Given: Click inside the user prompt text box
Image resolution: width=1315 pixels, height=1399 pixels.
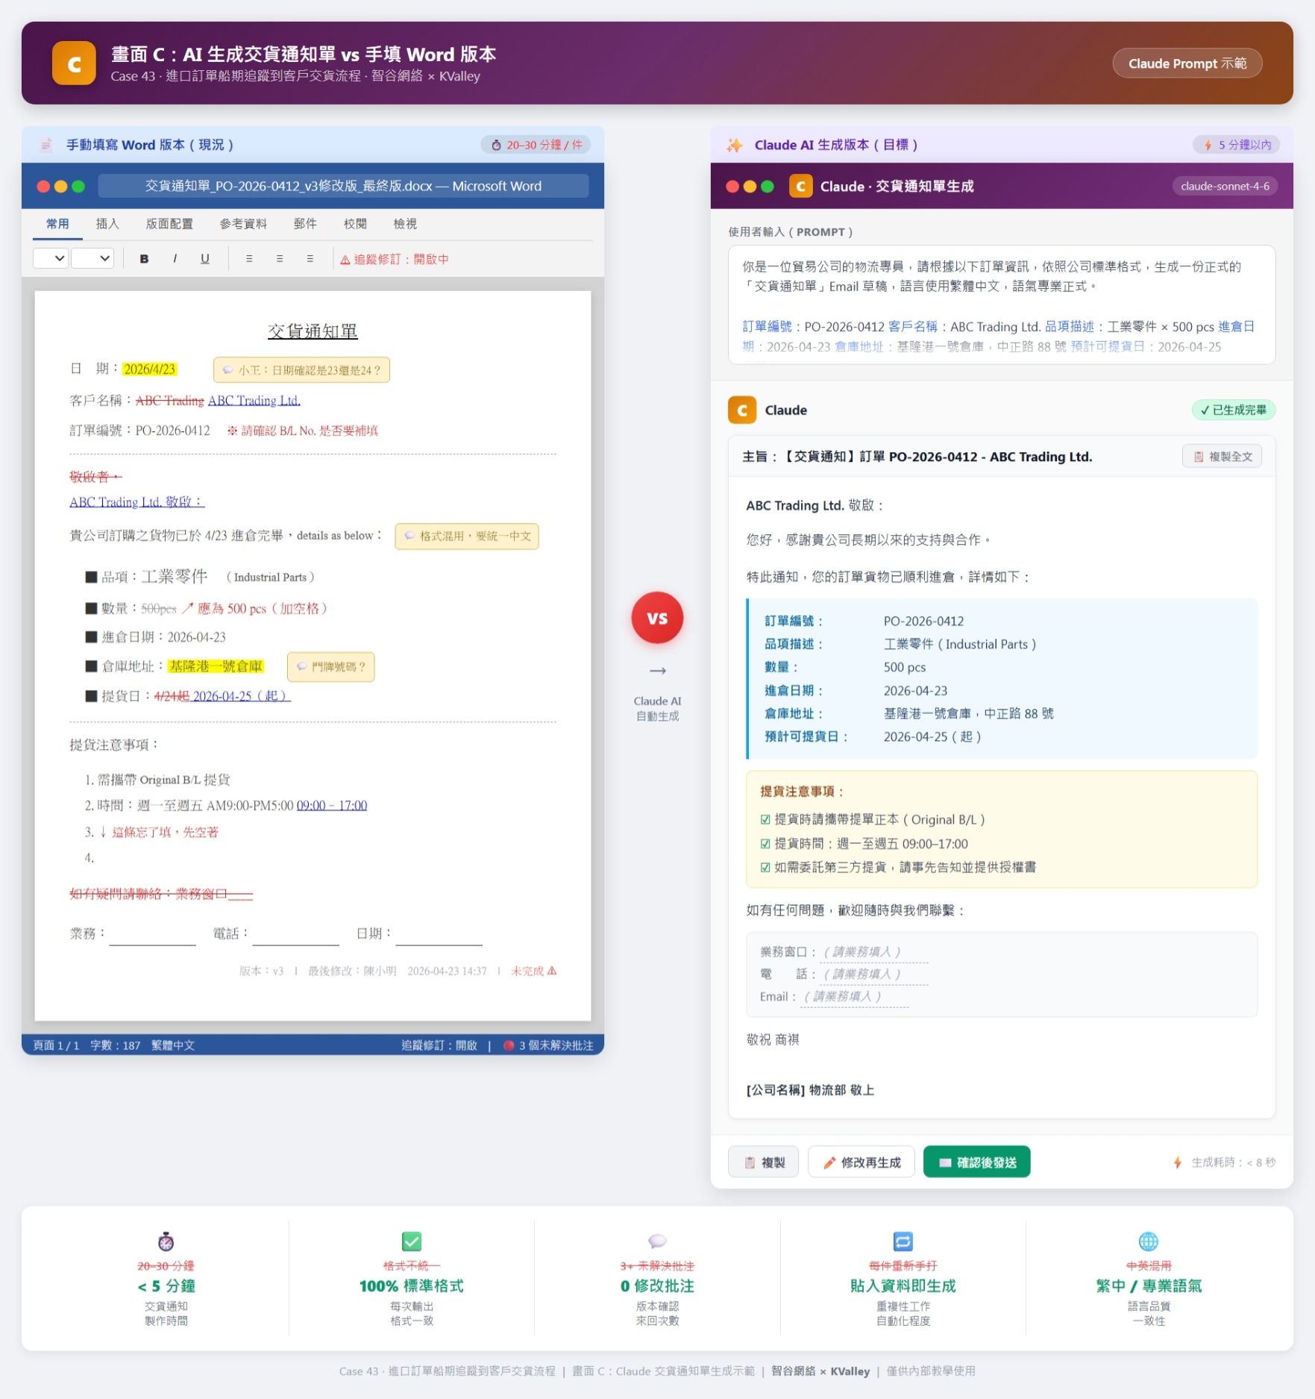Looking at the screenshot, I should pyautogui.click(x=1001, y=304).
